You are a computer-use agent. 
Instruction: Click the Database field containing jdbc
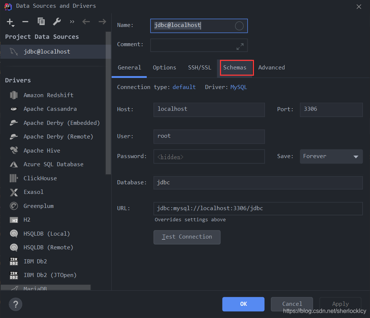258,183
